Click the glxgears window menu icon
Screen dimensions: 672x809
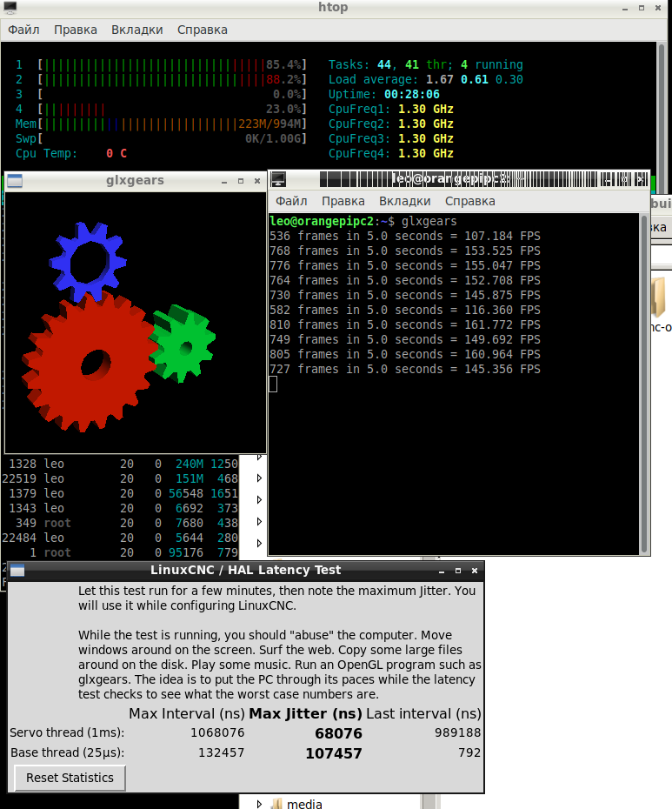pyautogui.click(x=15, y=181)
